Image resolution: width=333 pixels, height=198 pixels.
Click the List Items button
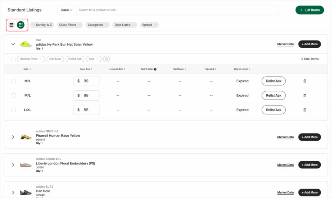pyautogui.click(x=310, y=10)
